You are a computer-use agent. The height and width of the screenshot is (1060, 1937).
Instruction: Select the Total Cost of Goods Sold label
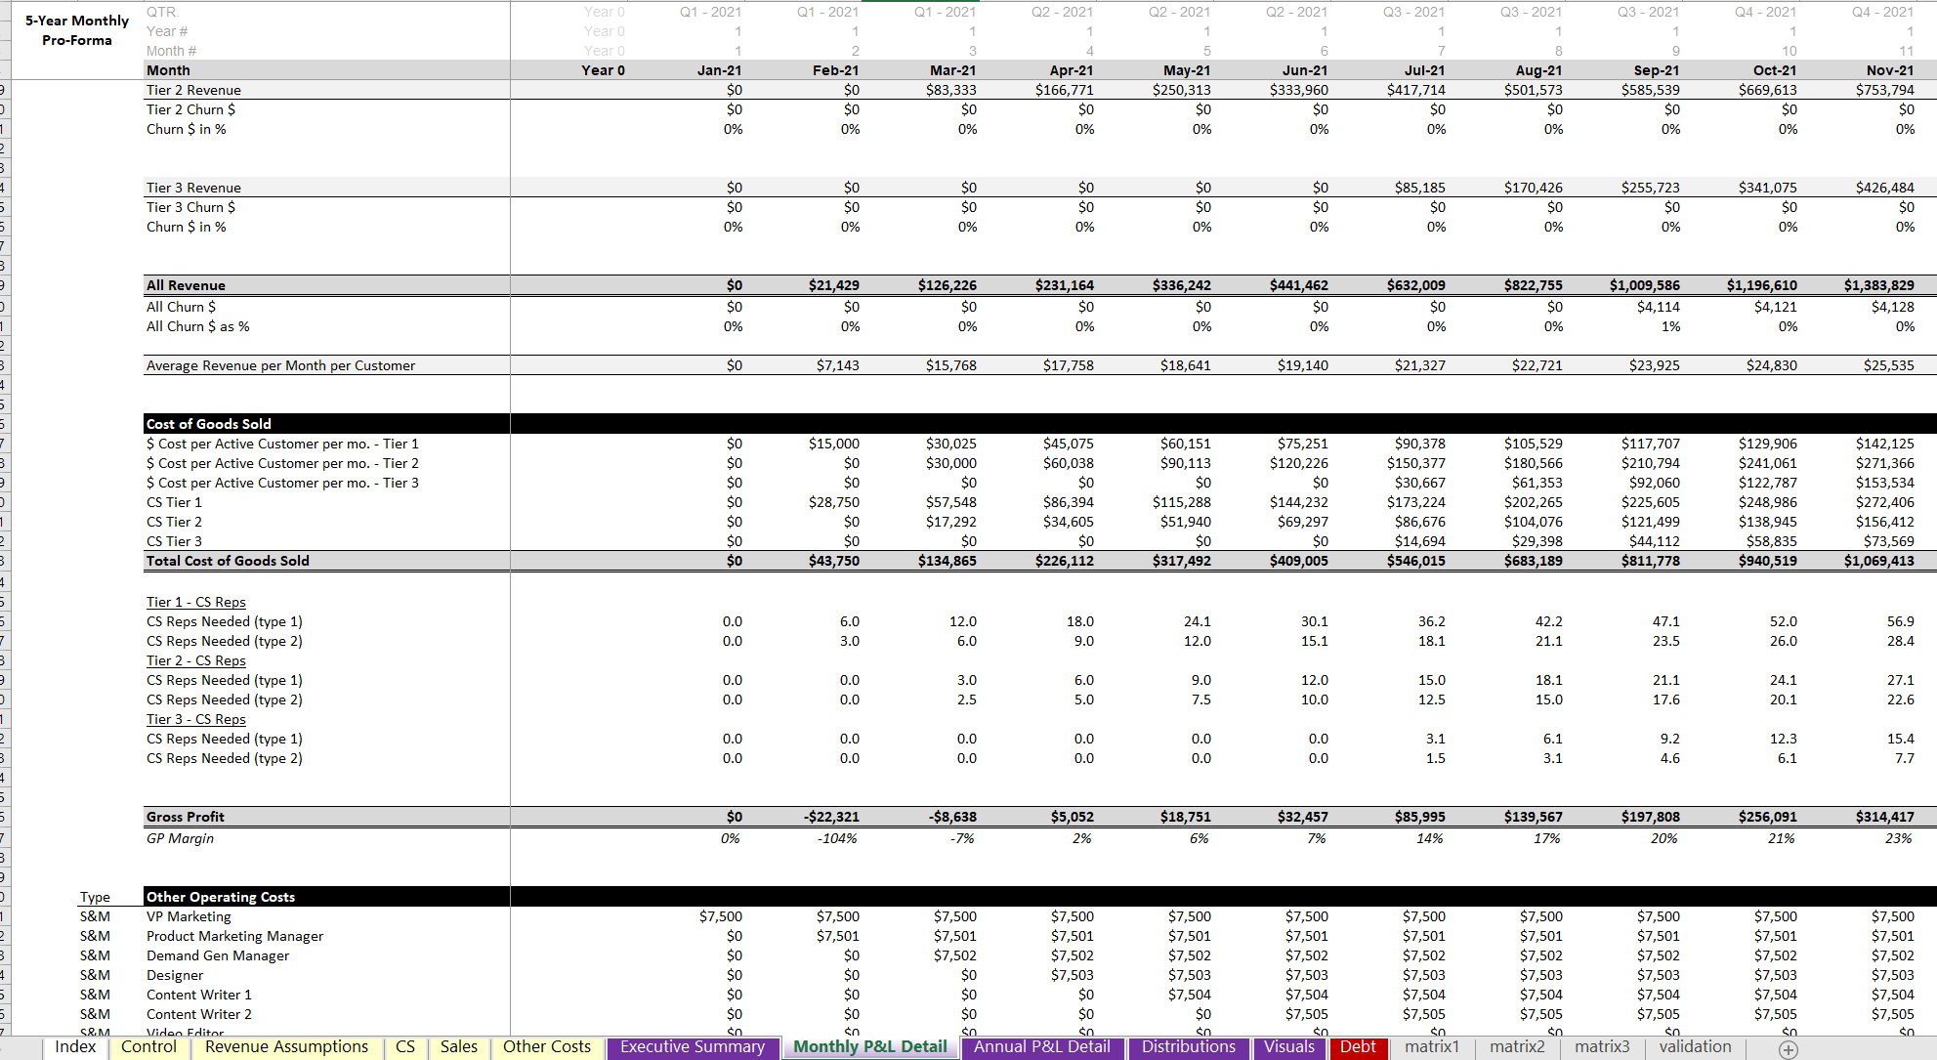point(228,561)
